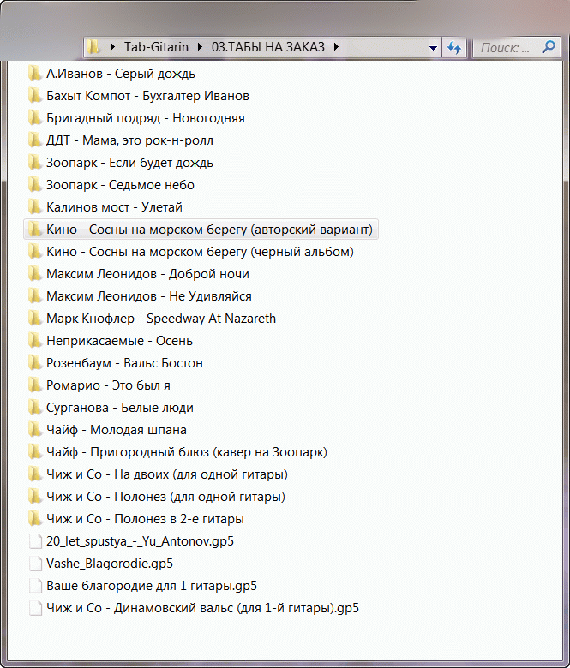Open the address bar history dropdown arrow

pyautogui.click(x=433, y=48)
